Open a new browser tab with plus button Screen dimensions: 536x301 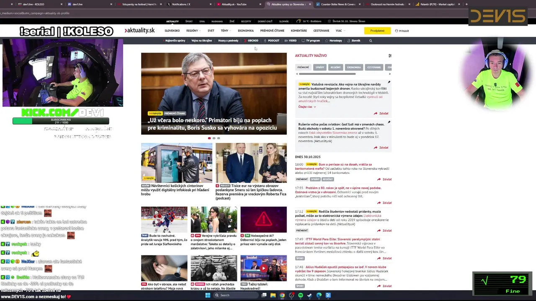coord(467,4)
